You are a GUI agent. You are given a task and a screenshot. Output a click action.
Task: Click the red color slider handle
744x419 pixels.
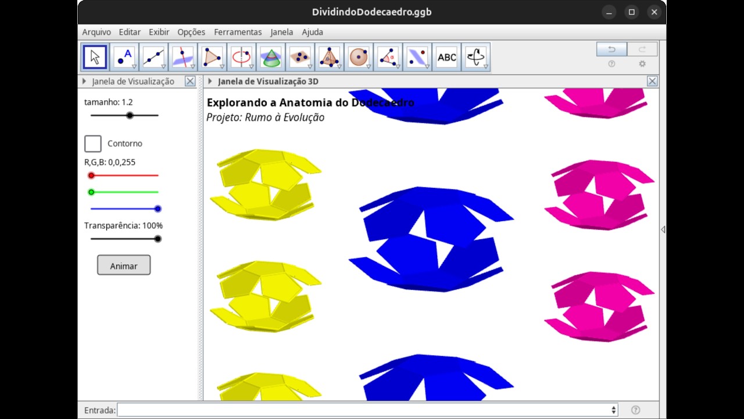(91, 175)
